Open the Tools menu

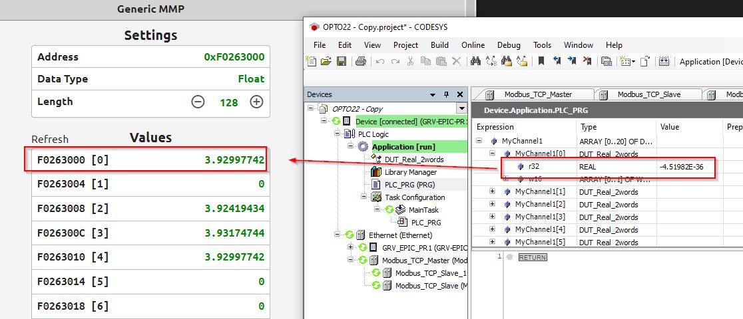[542, 45]
